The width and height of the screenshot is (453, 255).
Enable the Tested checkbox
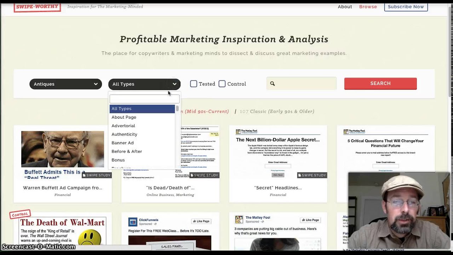[x=194, y=84]
